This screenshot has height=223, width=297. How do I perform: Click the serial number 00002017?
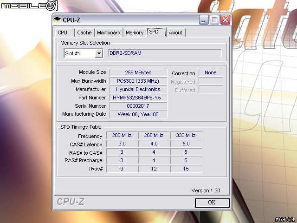tap(138, 106)
